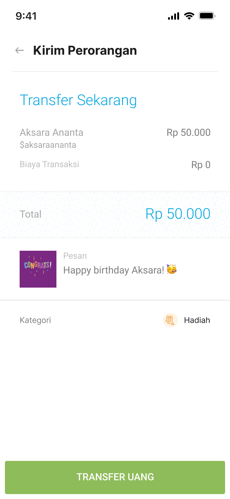The image size is (230, 499).
Task: Tap recipient name Aksara Ananta
Action: [x=52, y=132]
